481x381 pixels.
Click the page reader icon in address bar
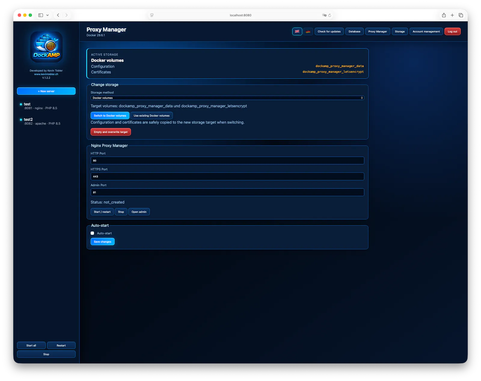tap(152, 15)
